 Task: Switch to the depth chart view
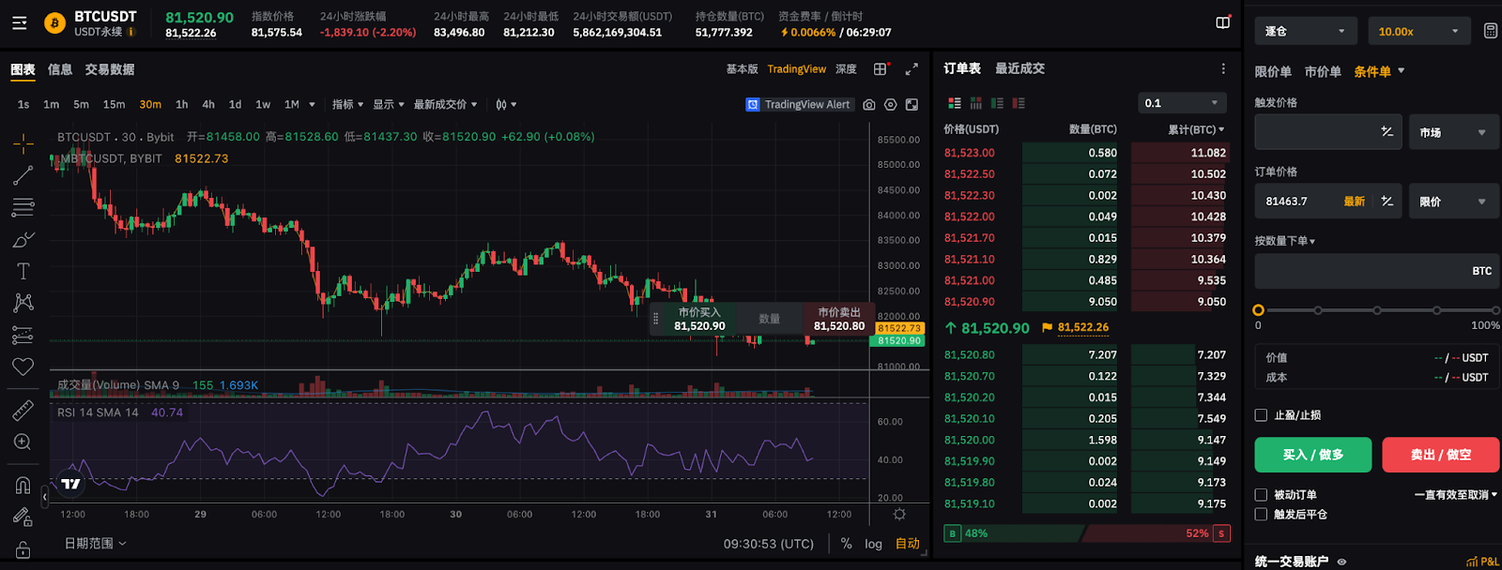point(846,69)
